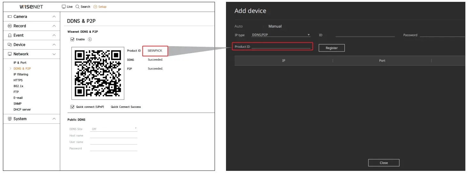Toggle the Enable checkbox for Wisenet DDNS
470x174 pixels.
tap(72, 39)
